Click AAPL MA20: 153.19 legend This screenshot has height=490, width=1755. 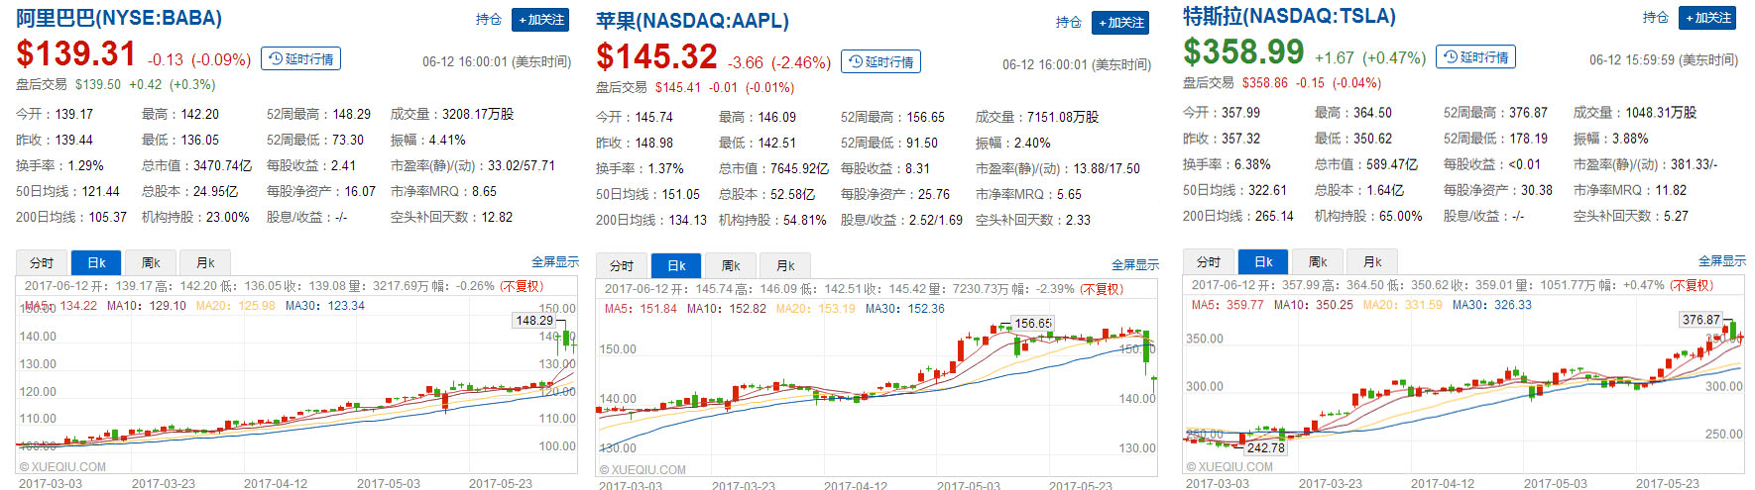point(815,309)
